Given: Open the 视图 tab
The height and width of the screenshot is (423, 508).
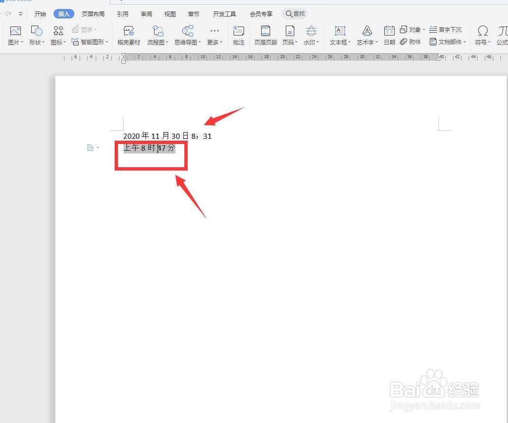Looking at the screenshot, I should pyautogui.click(x=170, y=14).
